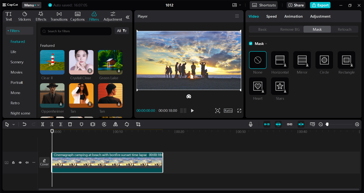Image resolution: width=364 pixels, height=193 pixels.
Task: Toggle main track magnet
Action: (267, 124)
